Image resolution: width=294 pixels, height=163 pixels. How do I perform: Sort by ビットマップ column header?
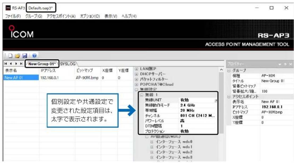(84, 71)
